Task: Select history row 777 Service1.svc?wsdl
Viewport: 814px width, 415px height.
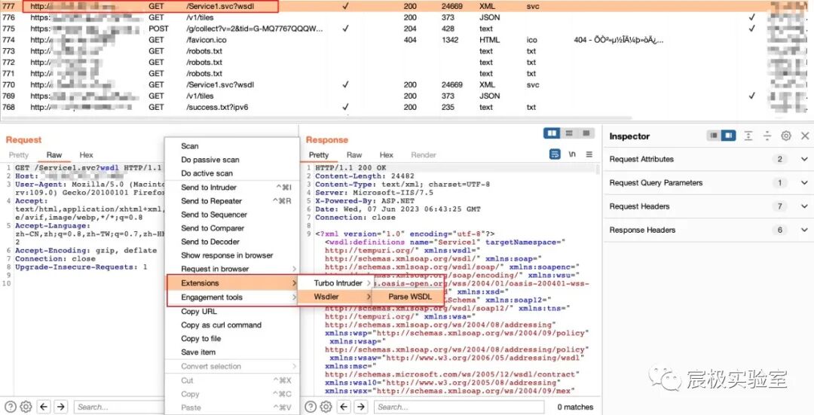Action: coord(407,6)
